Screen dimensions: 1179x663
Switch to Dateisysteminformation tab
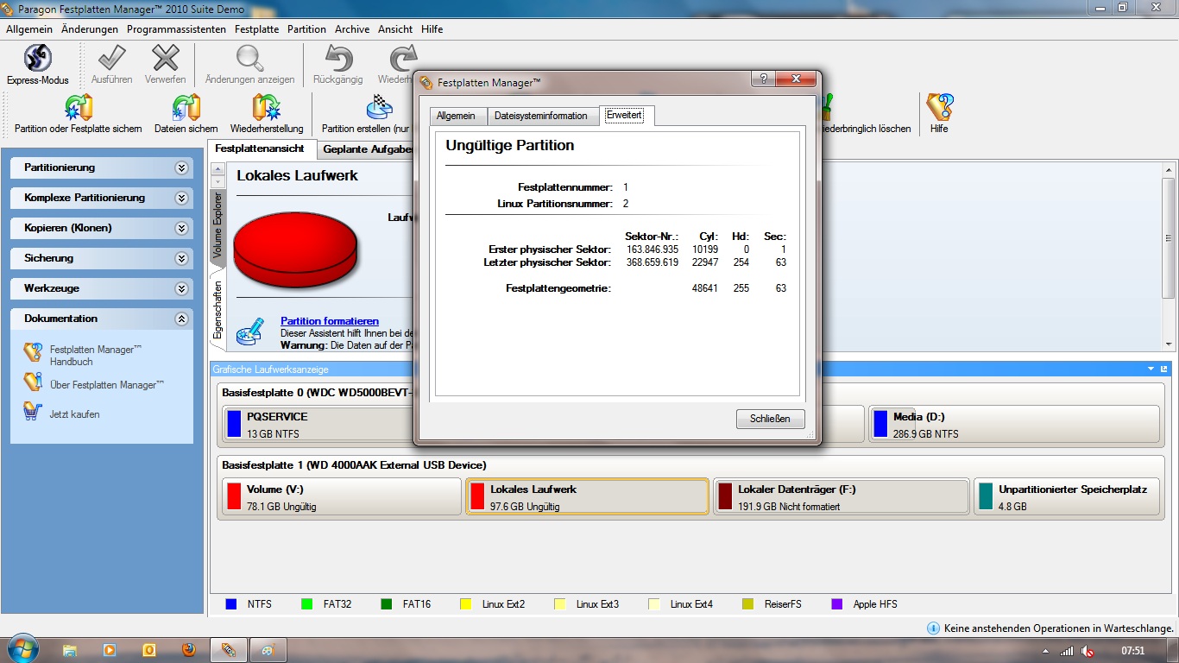pyautogui.click(x=541, y=116)
